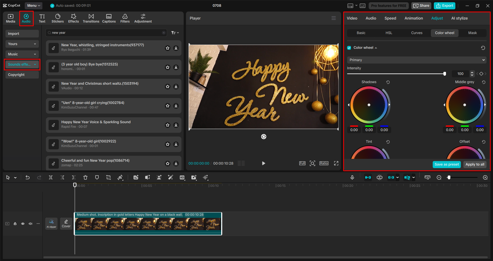The height and width of the screenshot is (261, 493).
Task: Open the Primary color wheel dropdown
Action: pyautogui.click(x=416, y=60)
